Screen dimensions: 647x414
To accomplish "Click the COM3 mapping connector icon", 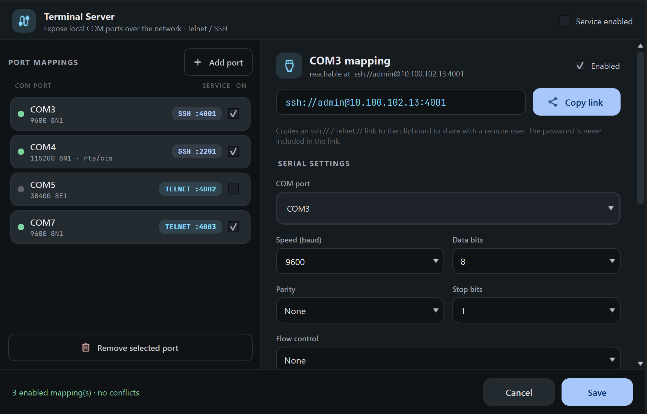I will point(289,66).
